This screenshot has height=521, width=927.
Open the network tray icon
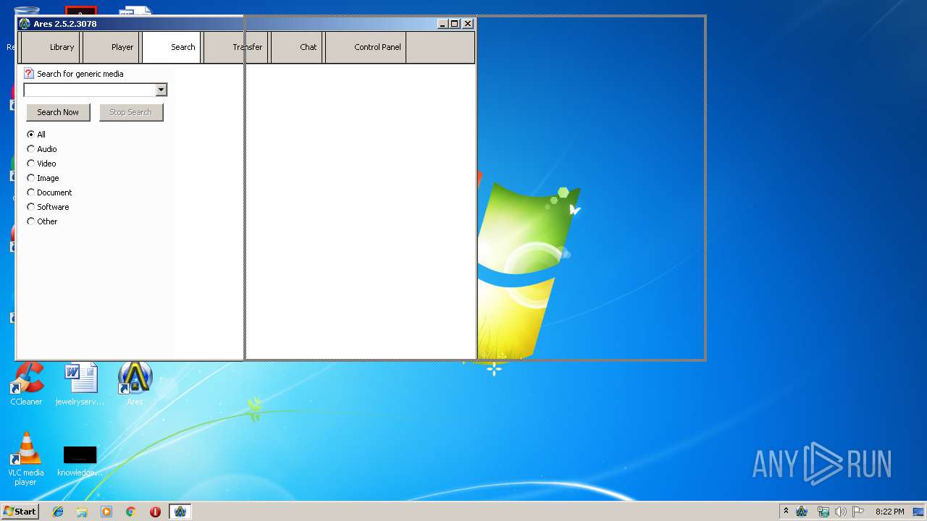click(823, 512)
